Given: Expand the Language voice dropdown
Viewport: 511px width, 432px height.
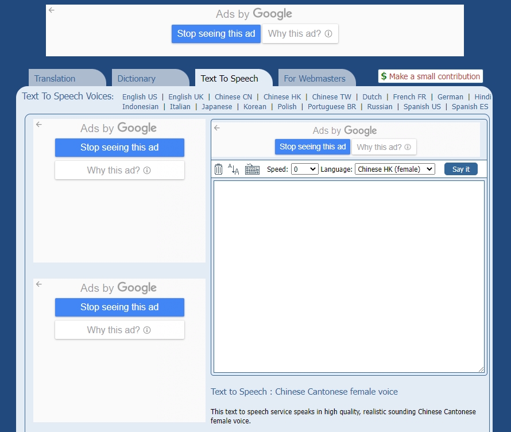Looking at the screenshot, I should [x=394, y=169].
